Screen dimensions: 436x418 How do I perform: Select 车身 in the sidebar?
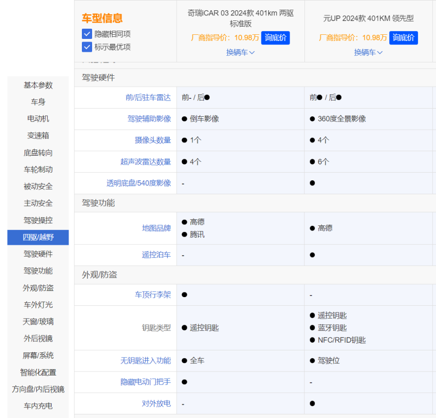pyautogui.click(x=38, y=102)
